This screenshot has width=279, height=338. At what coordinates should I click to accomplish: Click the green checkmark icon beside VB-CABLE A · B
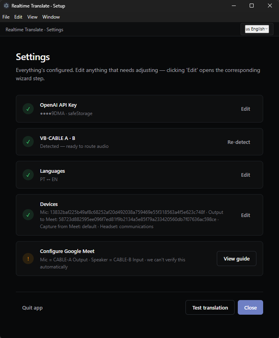pyautogui.click(x=28, y=142)
